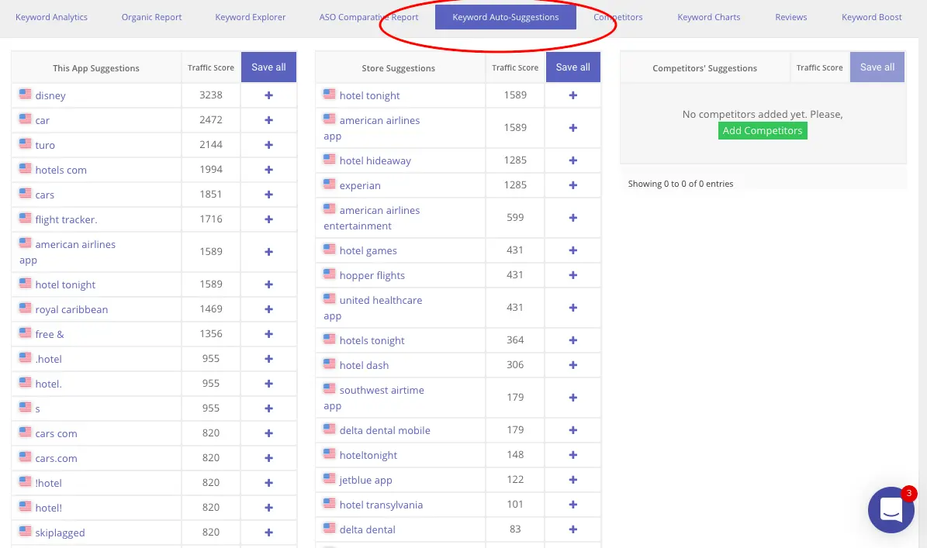Add 'hotel transylvania' plus icon

pos(572,505)
